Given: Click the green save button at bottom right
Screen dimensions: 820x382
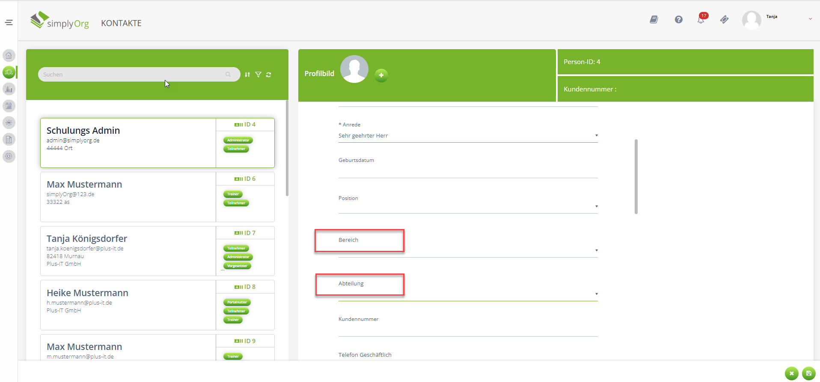Looking at the screenshot, I should click(x=808, y=373).
